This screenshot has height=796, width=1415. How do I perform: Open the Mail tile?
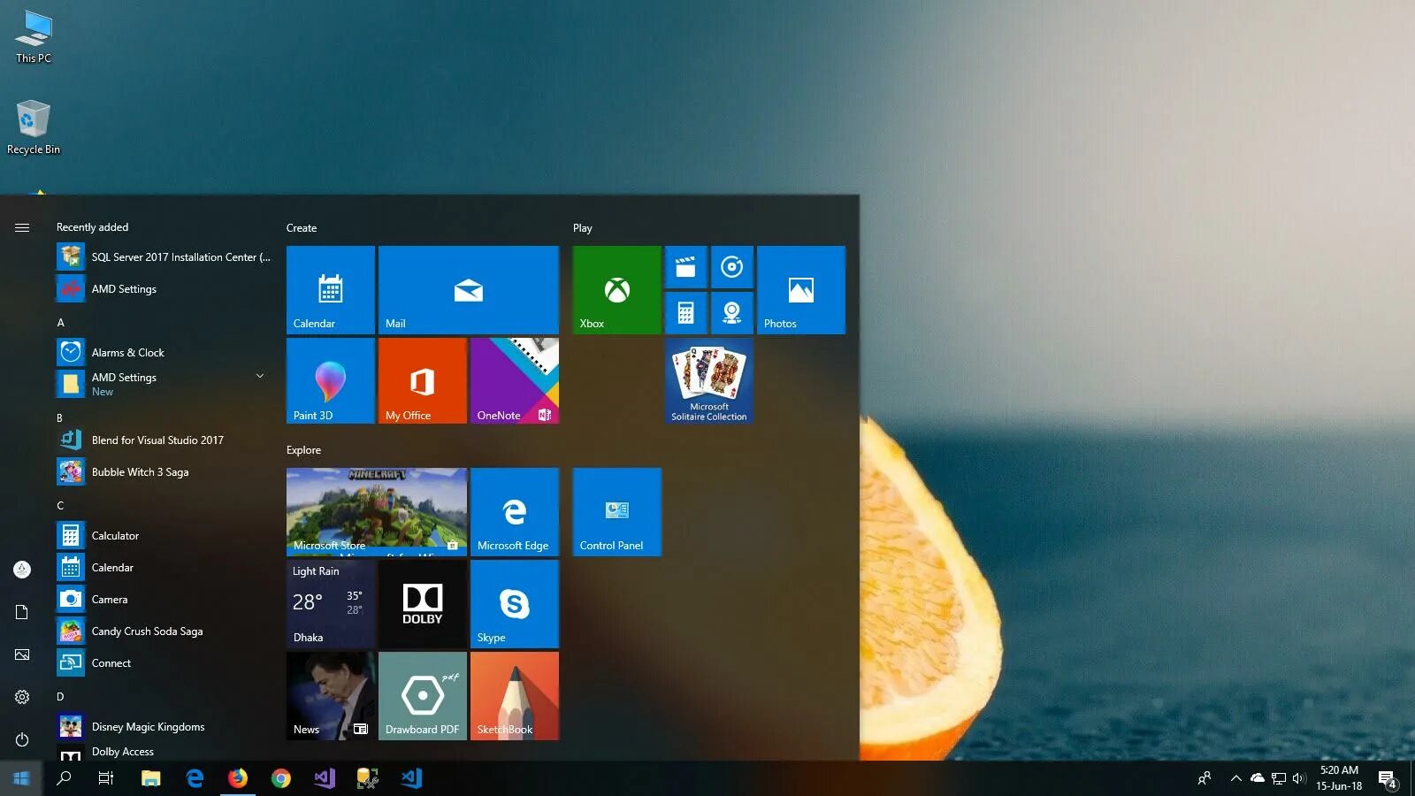point(469,290)
